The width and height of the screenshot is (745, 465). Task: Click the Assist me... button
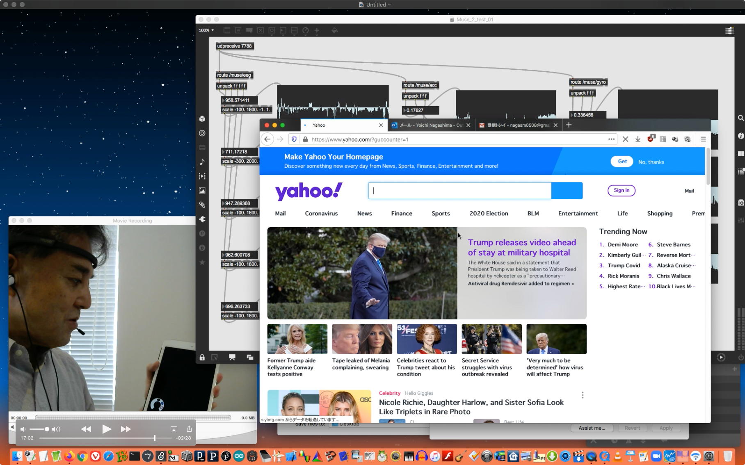coord(592,428)
